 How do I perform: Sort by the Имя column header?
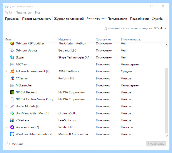coord(30,39)
